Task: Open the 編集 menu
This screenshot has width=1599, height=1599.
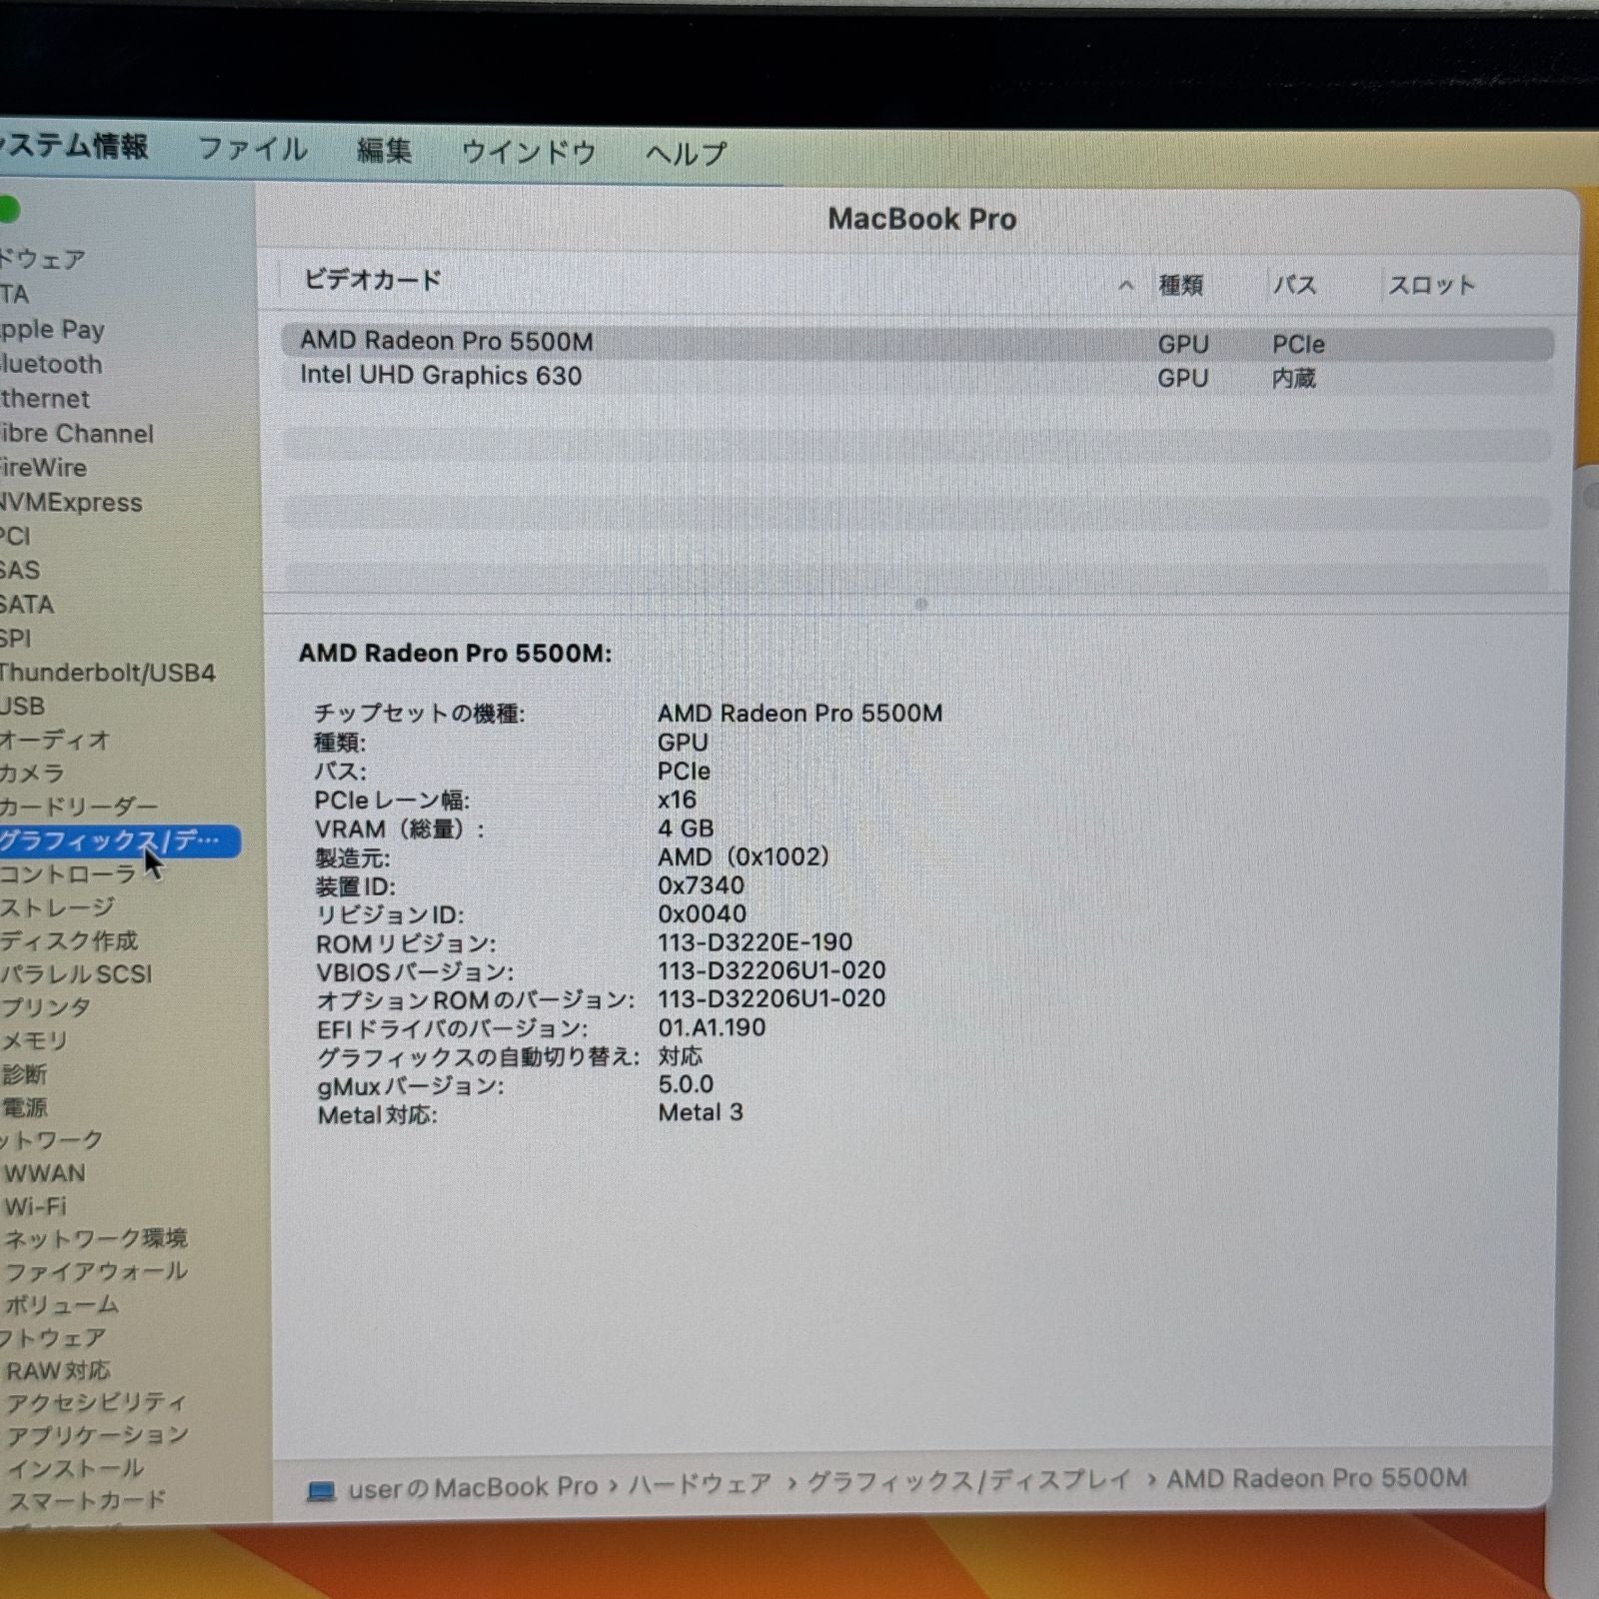Action: [384, 150]
